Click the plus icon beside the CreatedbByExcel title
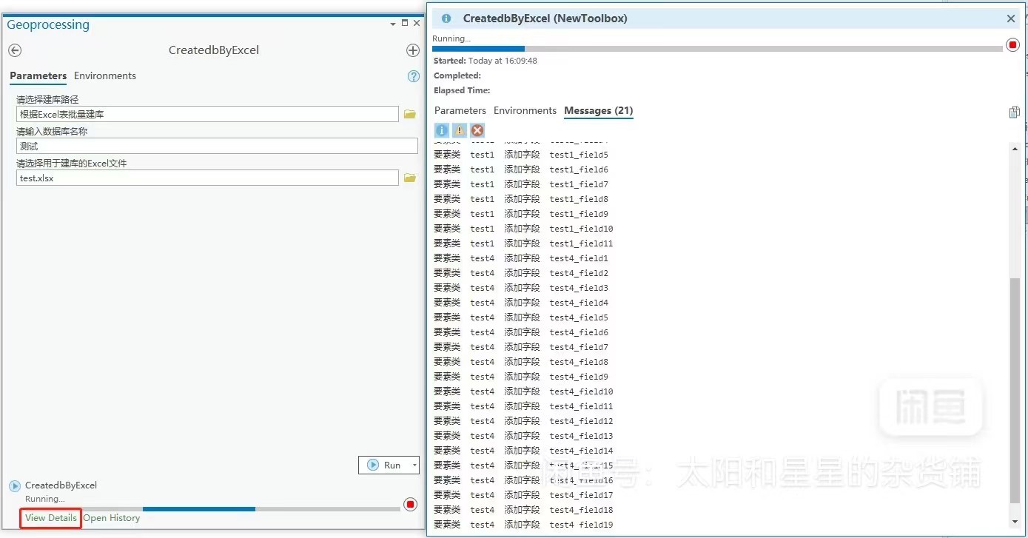Viewport: 1028px width, 538px height. (x=413, y=50)
